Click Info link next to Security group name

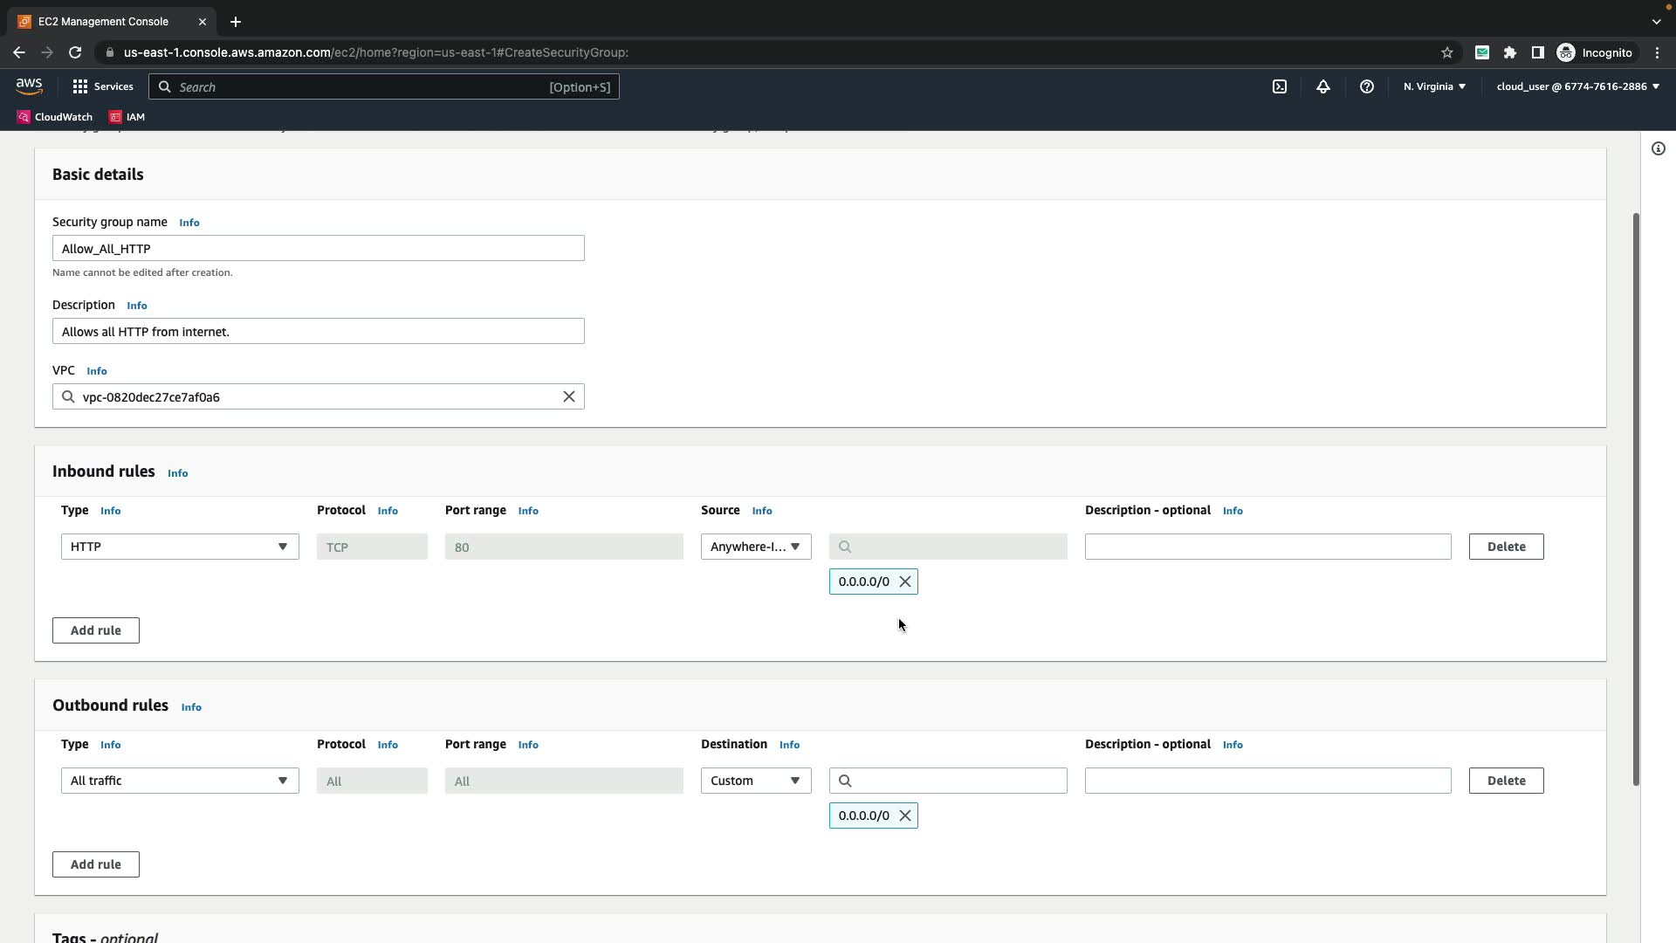click(x=189, y=223)
